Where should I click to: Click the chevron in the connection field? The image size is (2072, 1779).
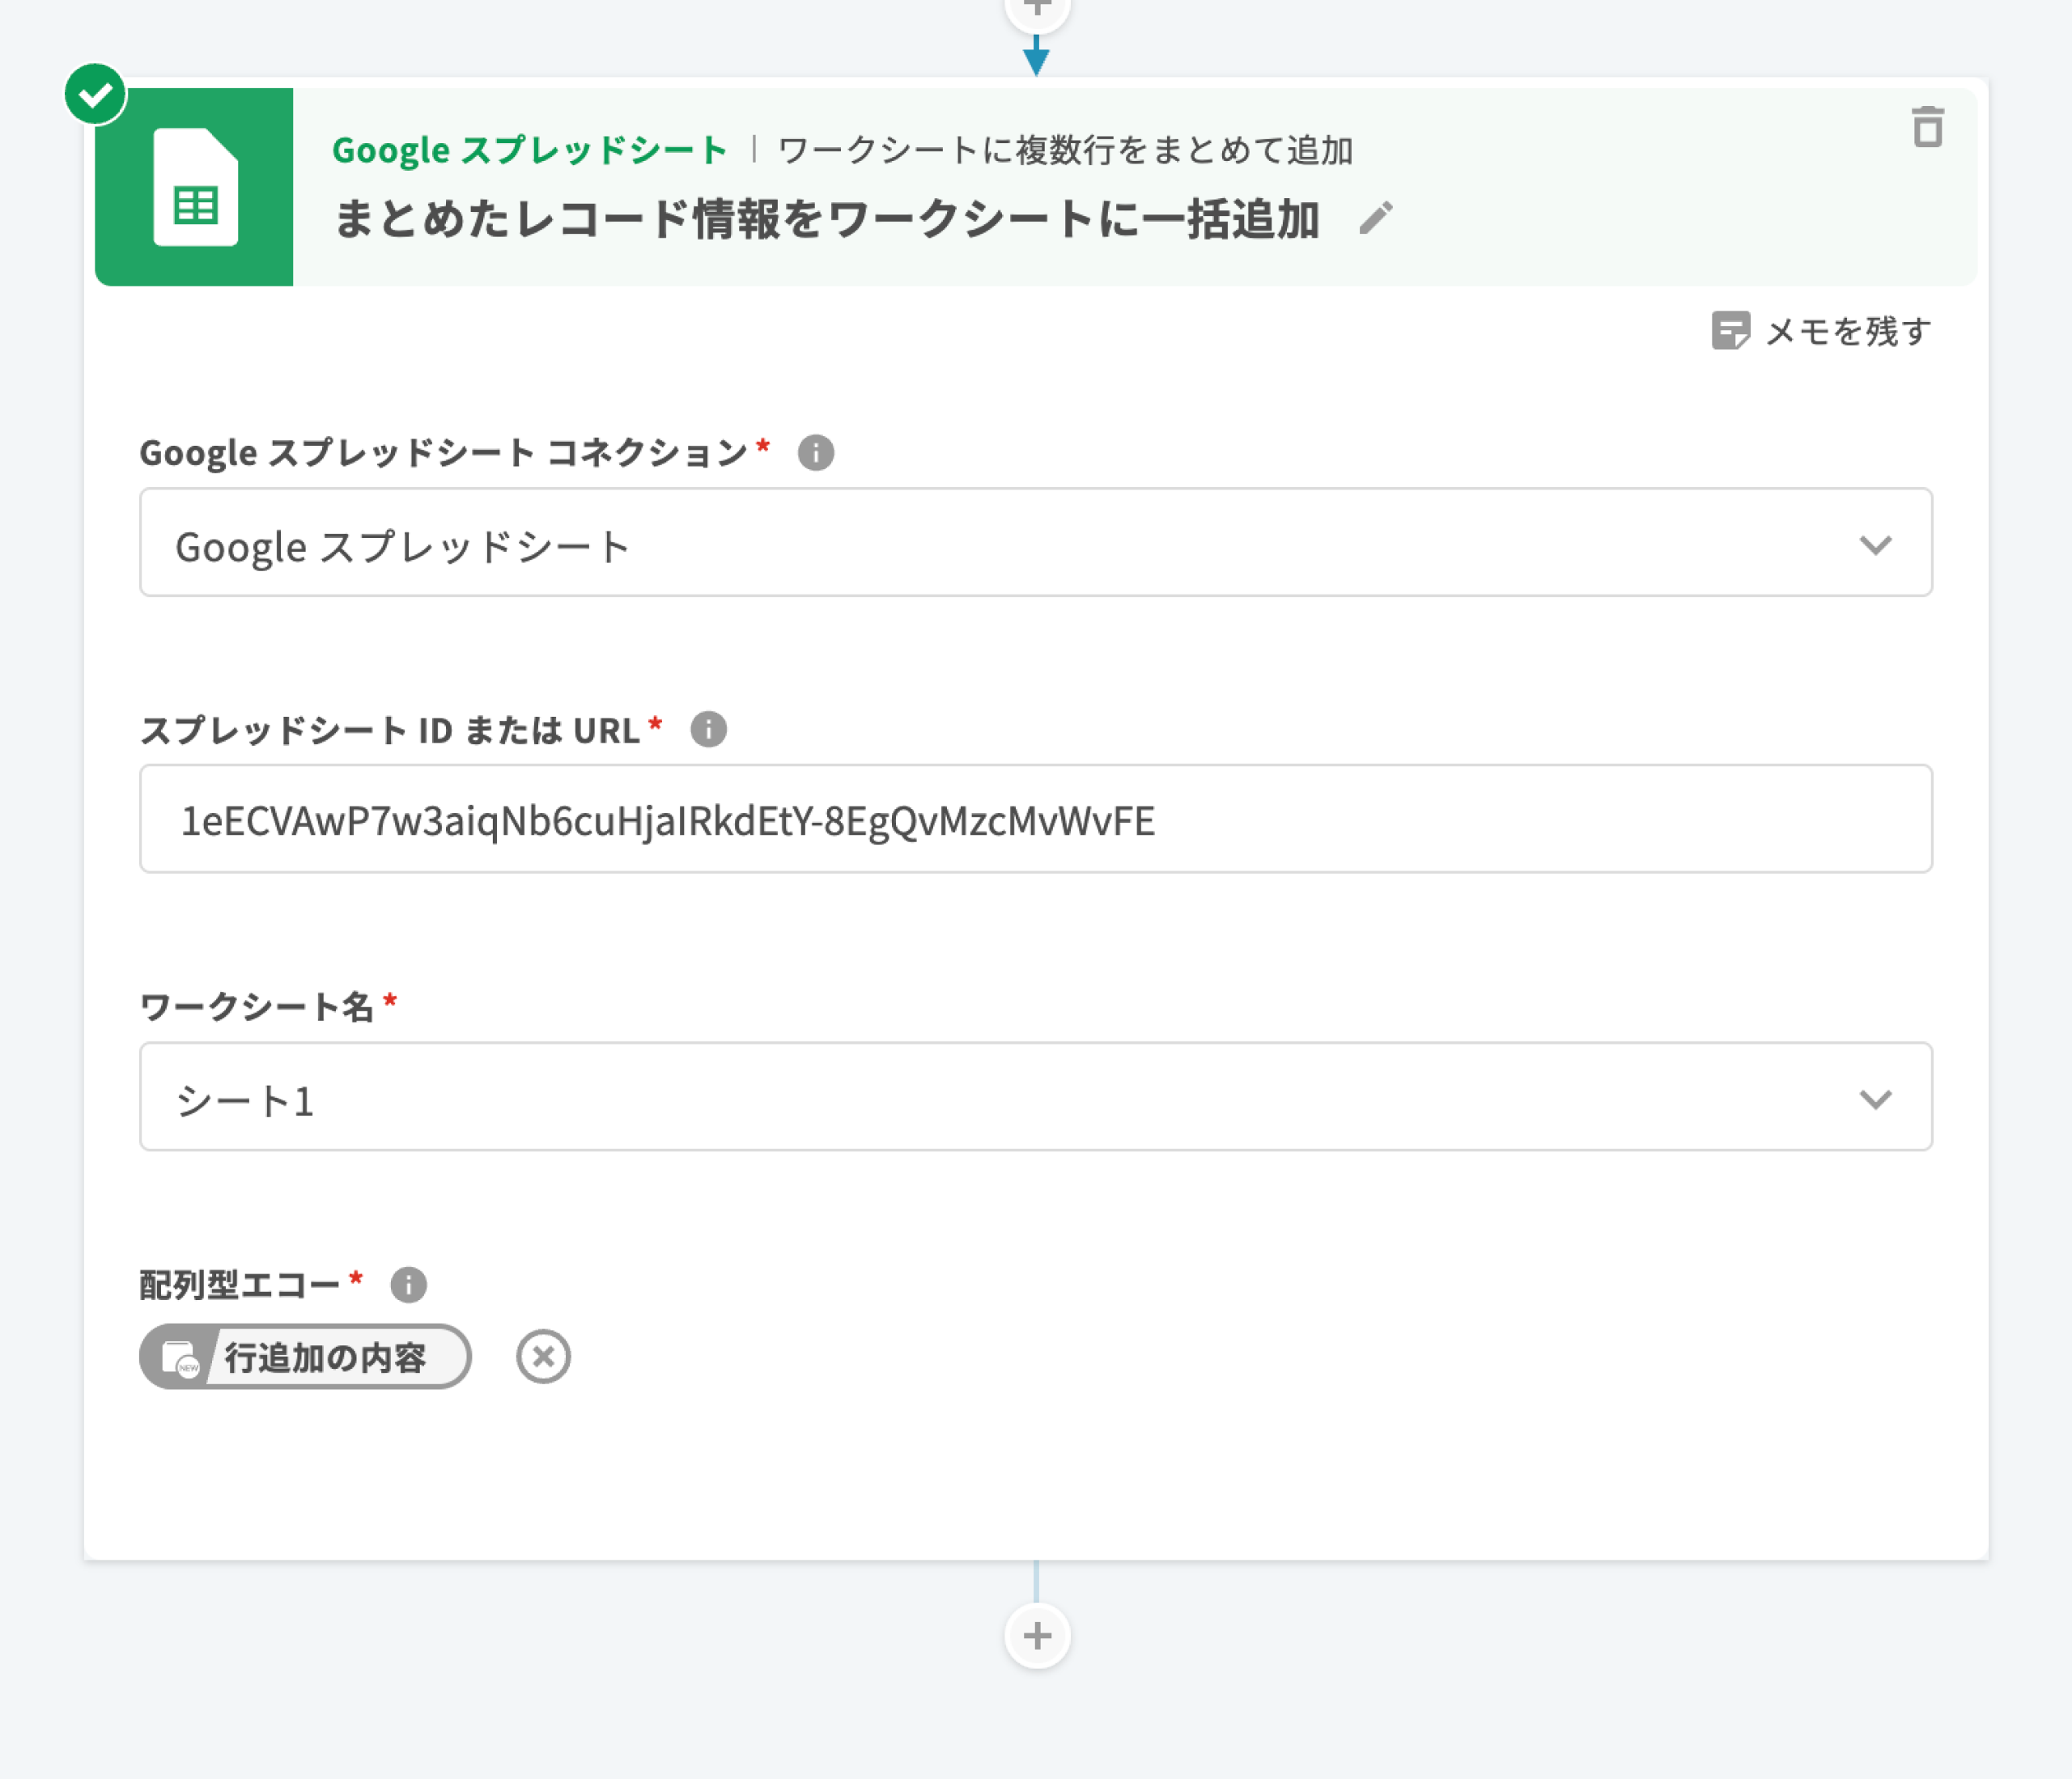(x=1875, y=544)
